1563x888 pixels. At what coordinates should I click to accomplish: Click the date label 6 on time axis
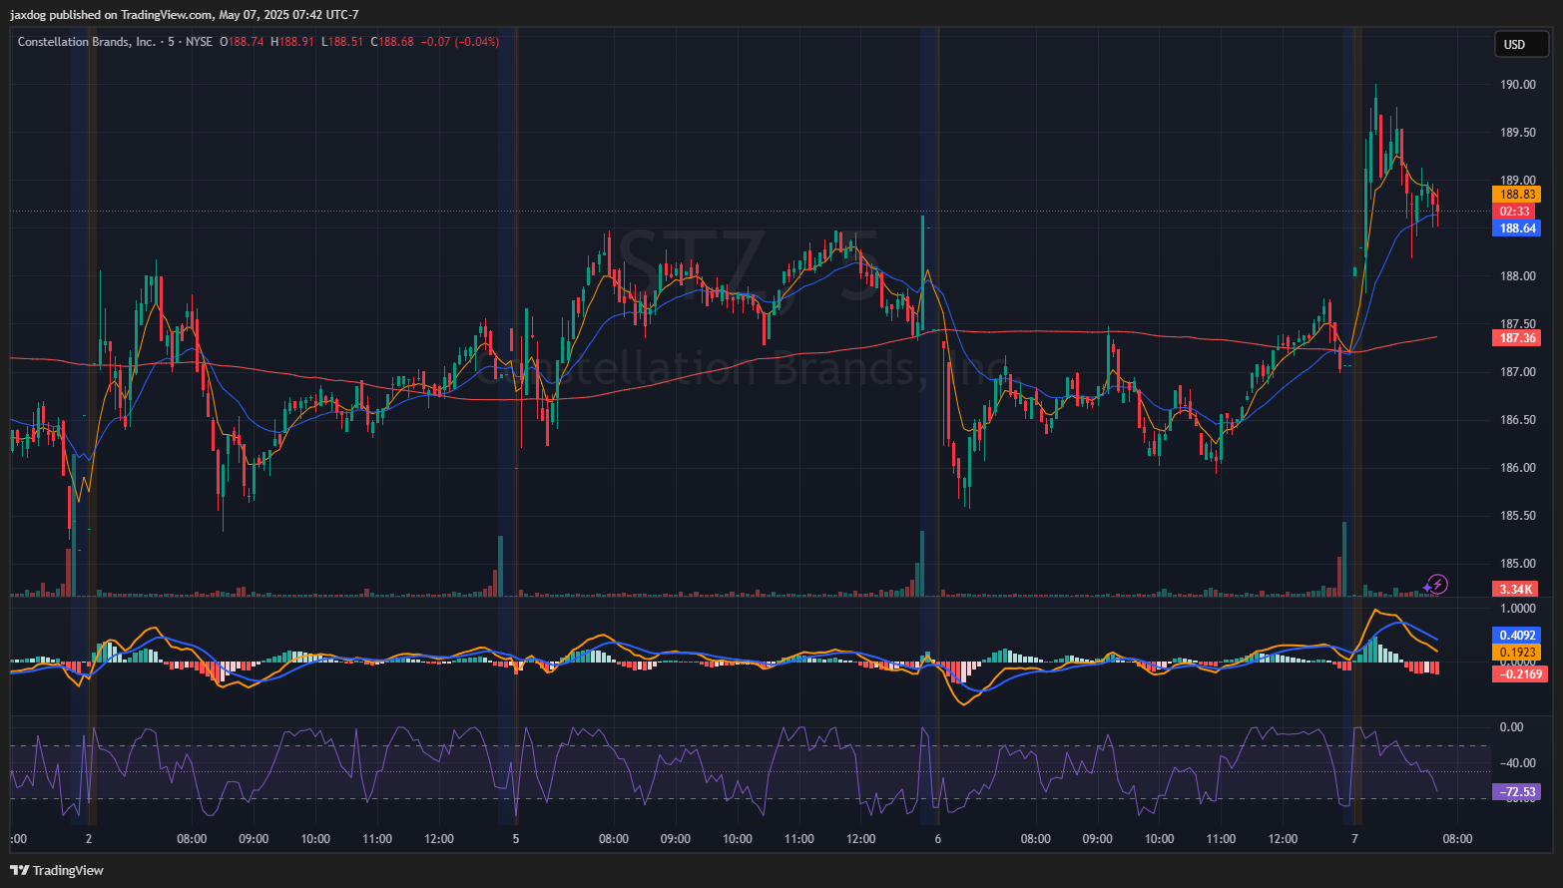click(938, 839)
